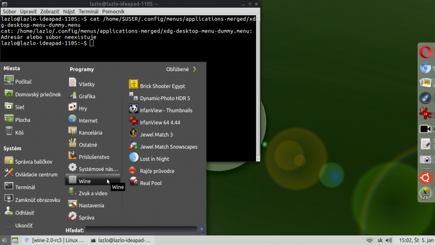Open the text editor dock icon

point(425,144)
